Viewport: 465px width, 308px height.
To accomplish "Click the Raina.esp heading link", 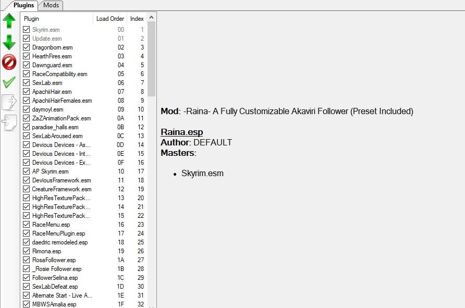I will coord(182,132).
